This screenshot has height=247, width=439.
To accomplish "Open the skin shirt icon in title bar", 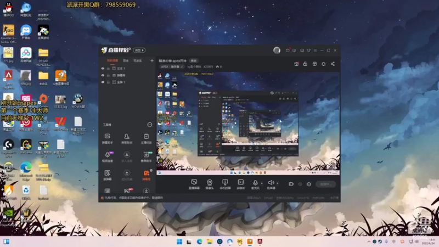I will (308, 50).
